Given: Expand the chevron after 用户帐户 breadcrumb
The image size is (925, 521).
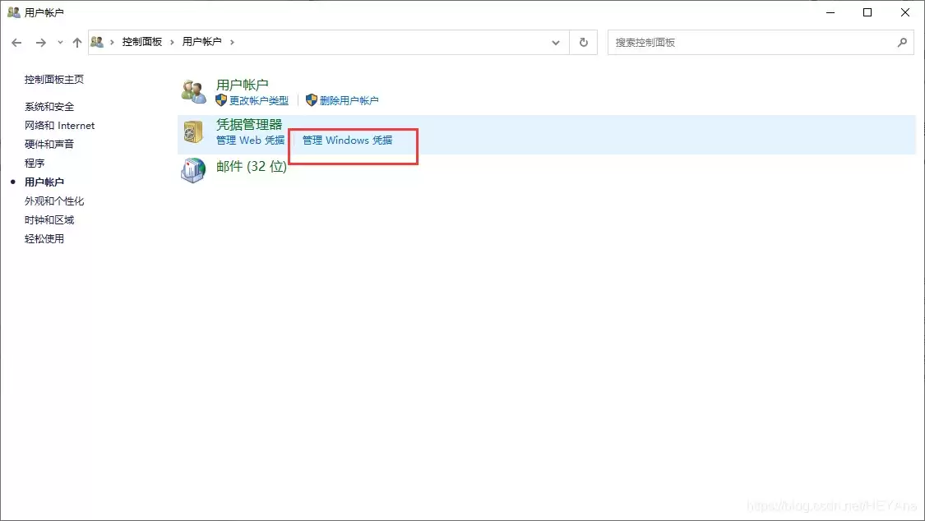Looking at the screenshot, I should [x=232, y=43].
